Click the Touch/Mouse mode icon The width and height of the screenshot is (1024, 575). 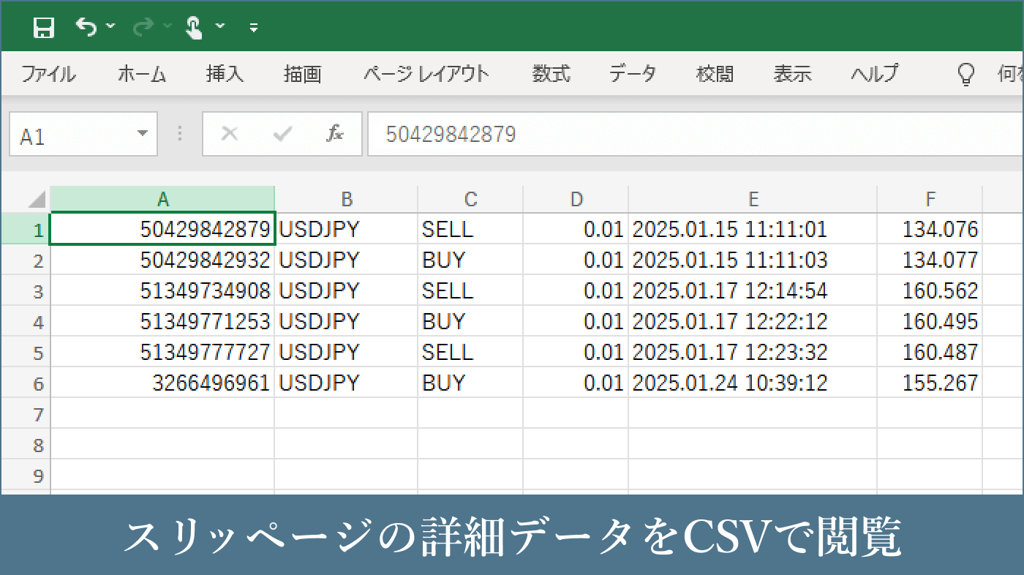(194, 28)
